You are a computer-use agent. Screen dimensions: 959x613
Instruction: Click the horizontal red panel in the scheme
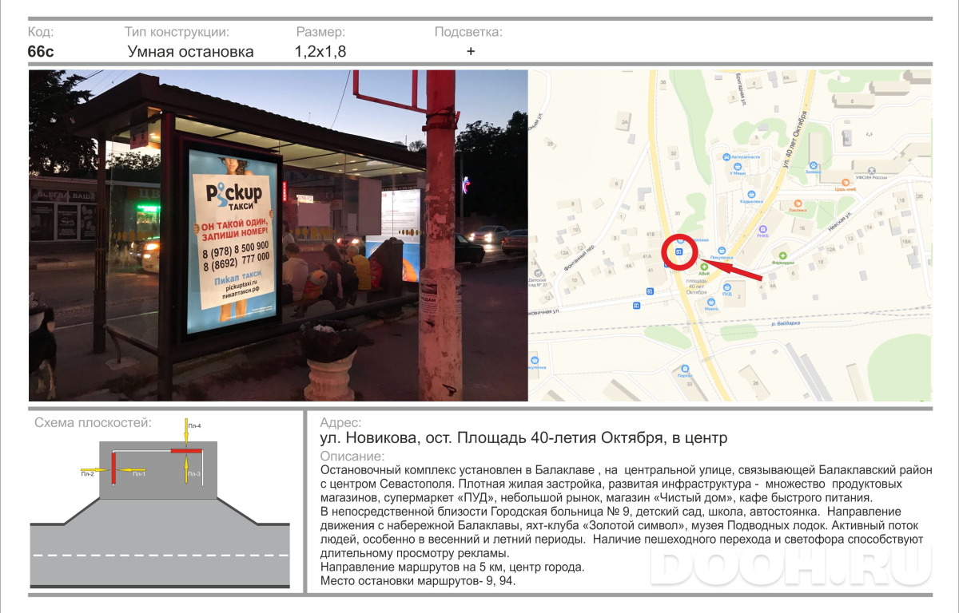(x=185, y=451)
